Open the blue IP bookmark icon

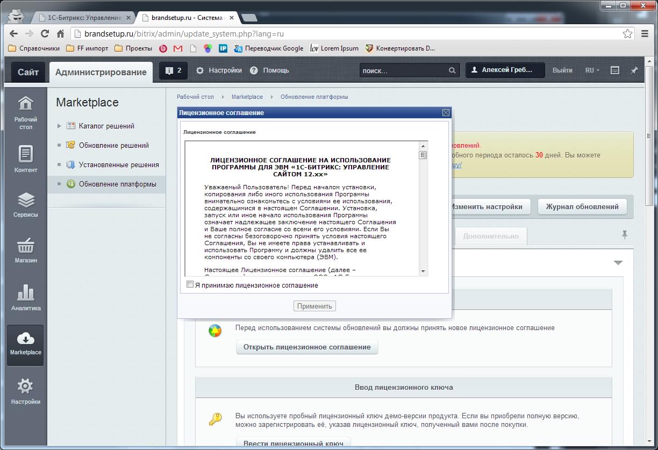(x=223, y=48)
